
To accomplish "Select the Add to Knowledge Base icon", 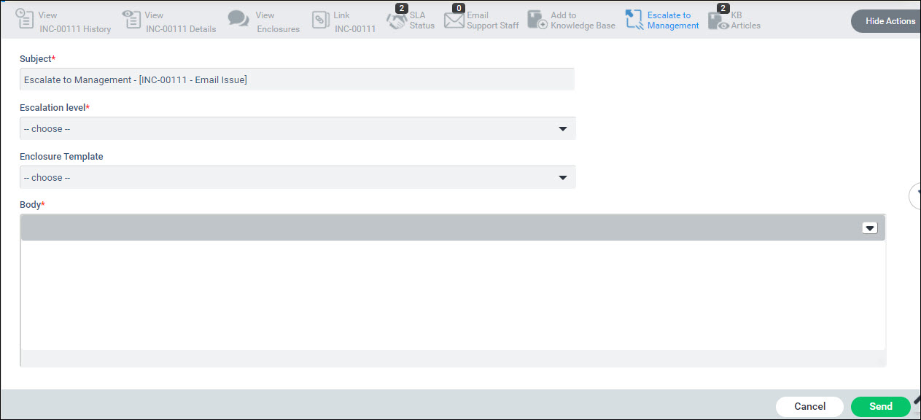I will pyautogui.click(x=537, y=20).
